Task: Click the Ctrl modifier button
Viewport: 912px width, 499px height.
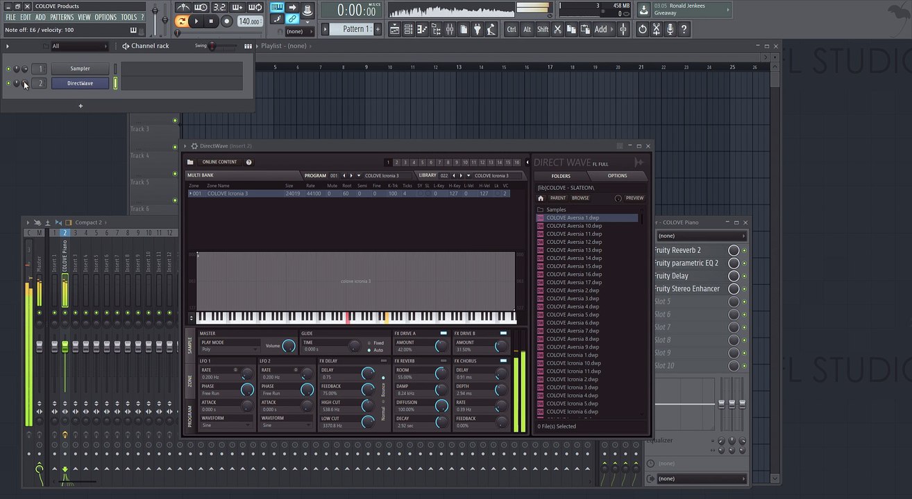Action: click(512, 29)
